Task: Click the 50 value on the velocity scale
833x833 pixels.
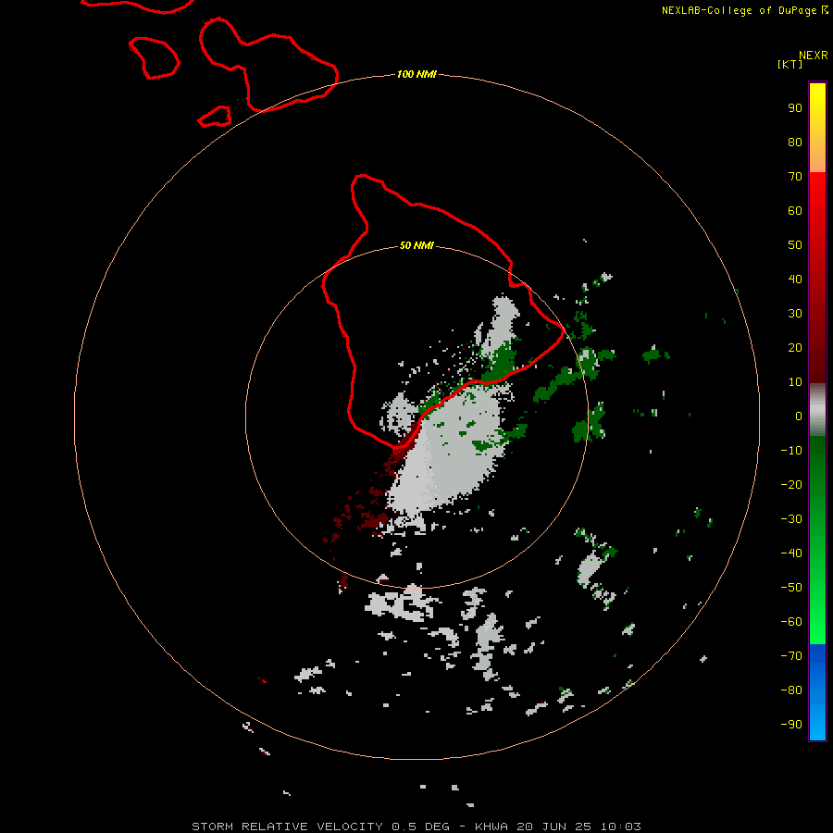Action: [795, 245]
